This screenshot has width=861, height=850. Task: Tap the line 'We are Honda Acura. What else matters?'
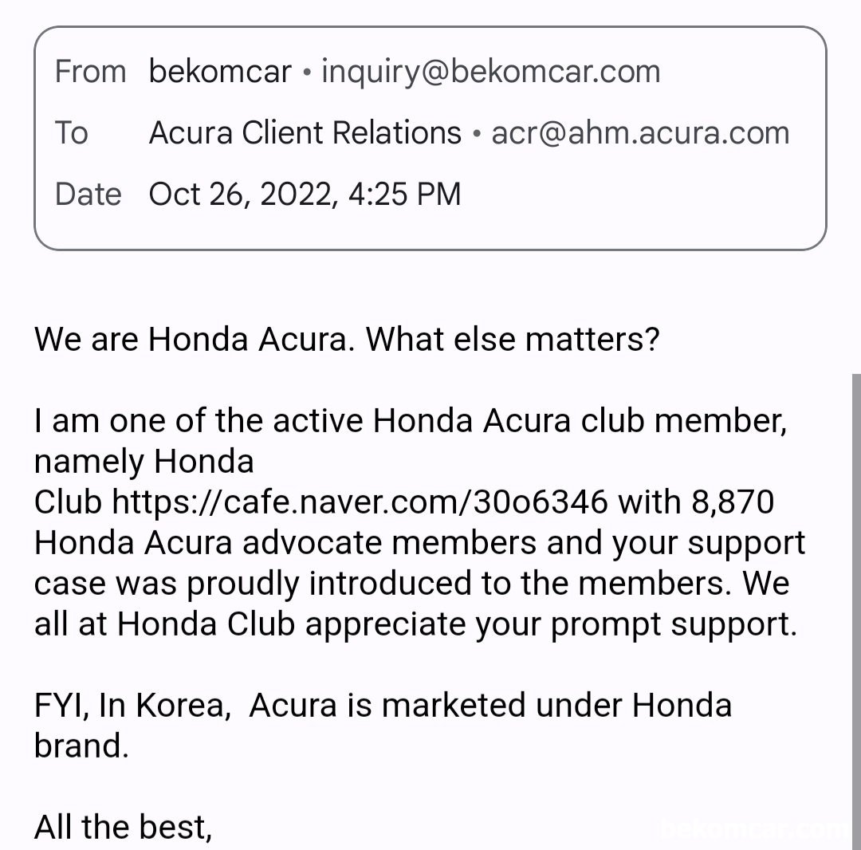347,340
